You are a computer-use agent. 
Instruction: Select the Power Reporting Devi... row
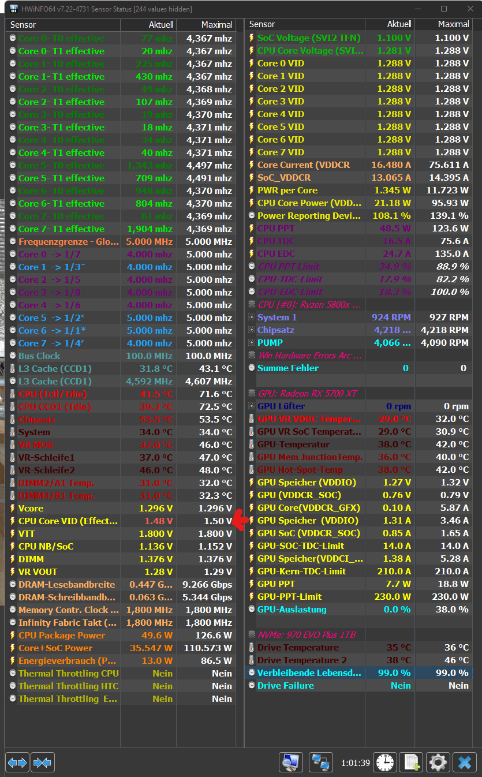point(358,216)
